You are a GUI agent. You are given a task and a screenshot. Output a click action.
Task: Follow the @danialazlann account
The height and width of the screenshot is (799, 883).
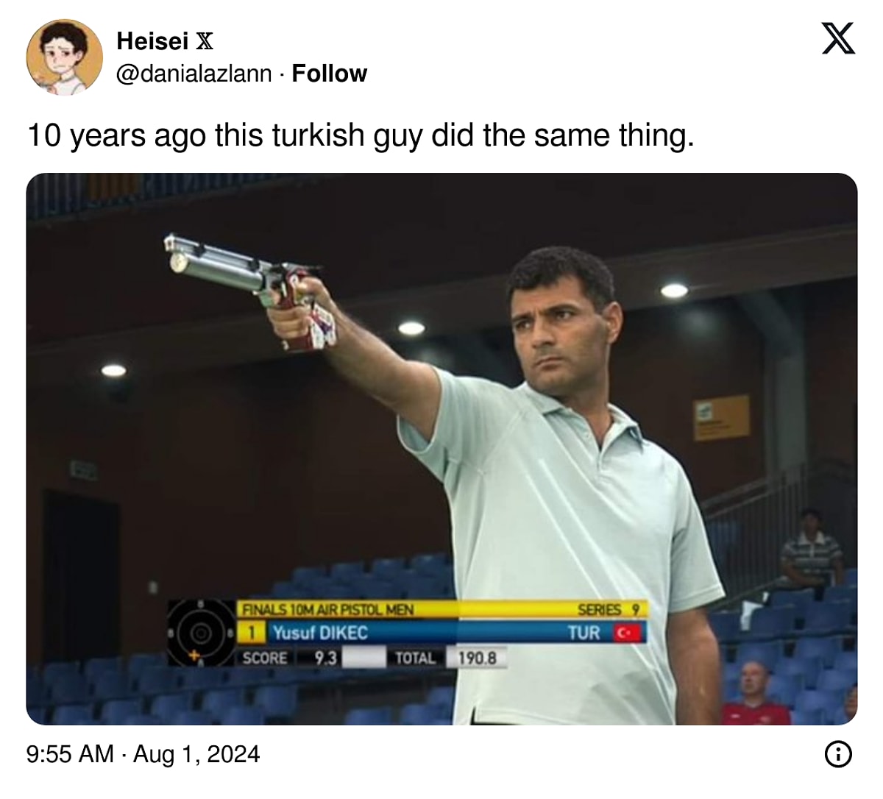(x=329, y=74)
